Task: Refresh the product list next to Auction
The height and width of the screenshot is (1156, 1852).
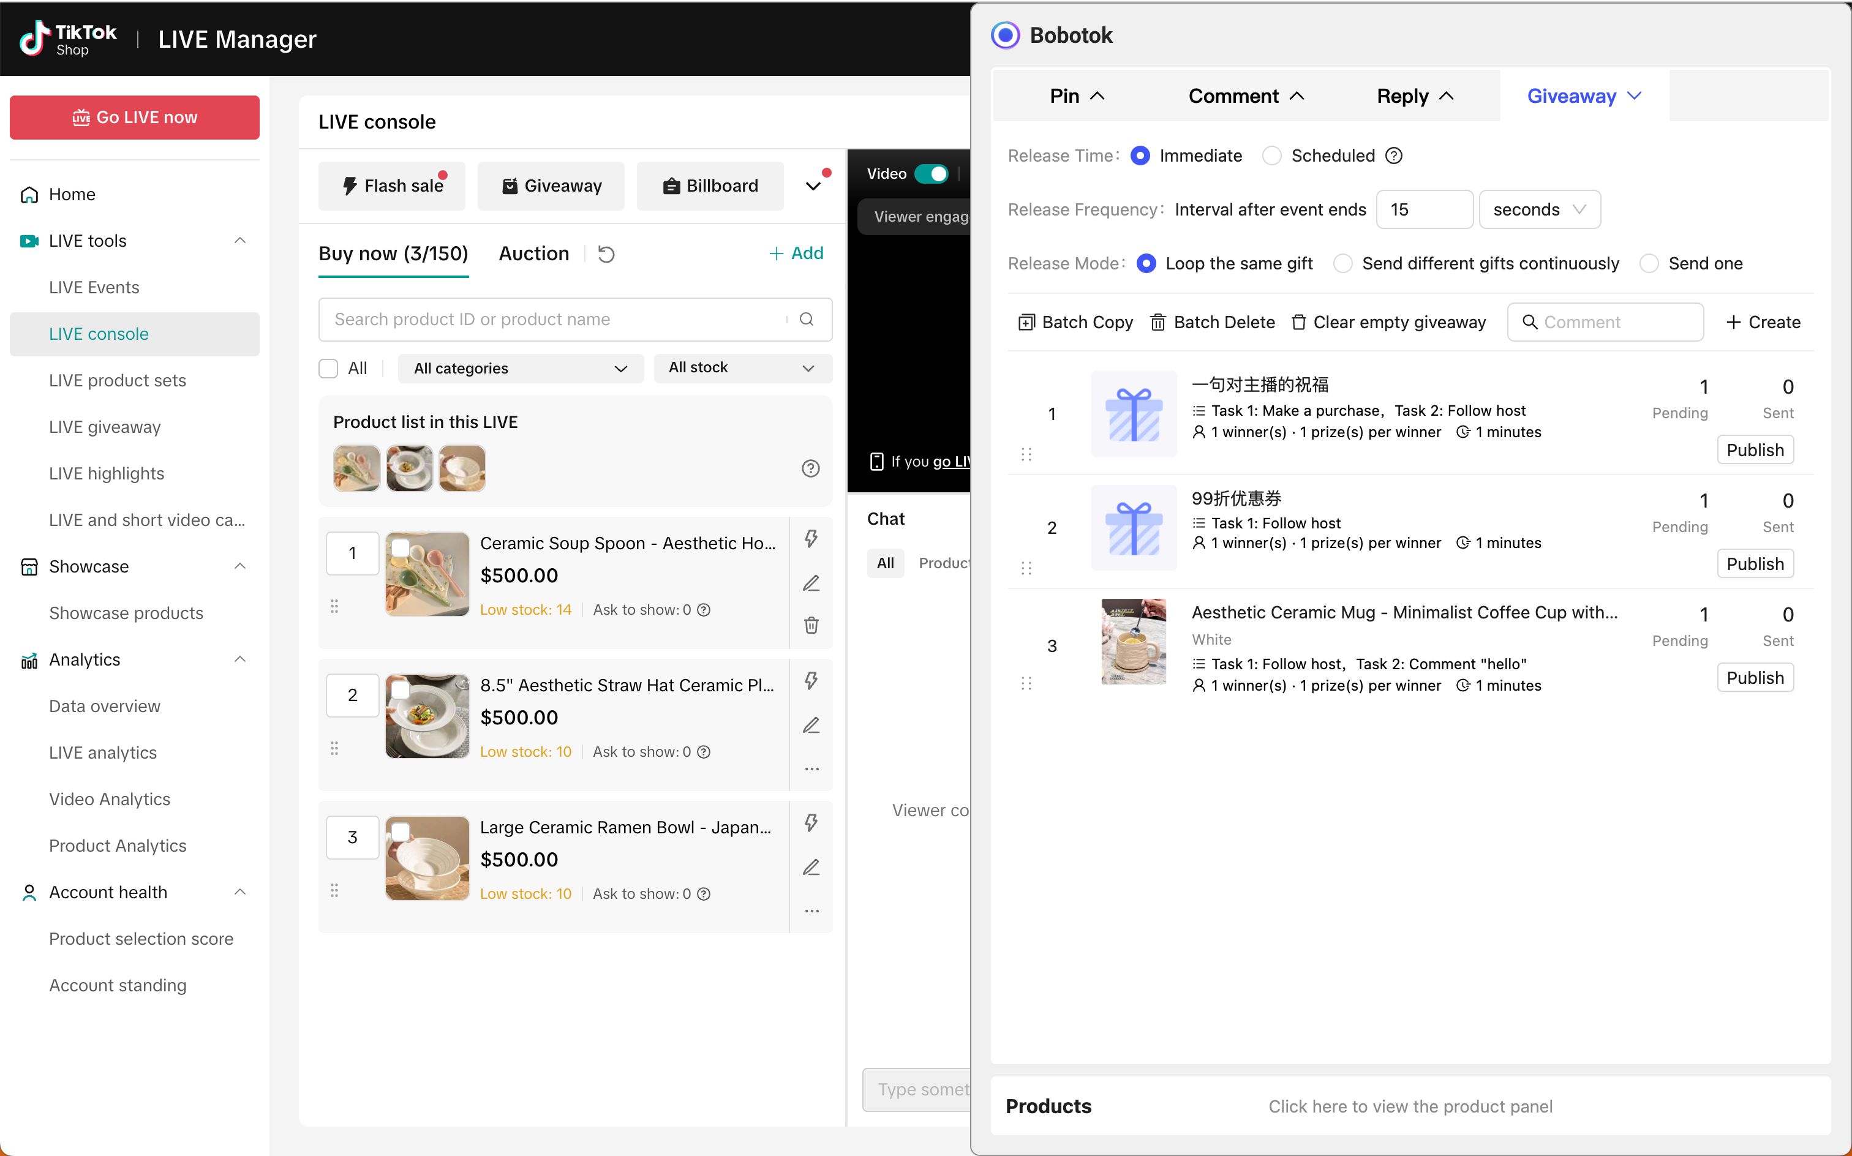Action: coord(606,254)
